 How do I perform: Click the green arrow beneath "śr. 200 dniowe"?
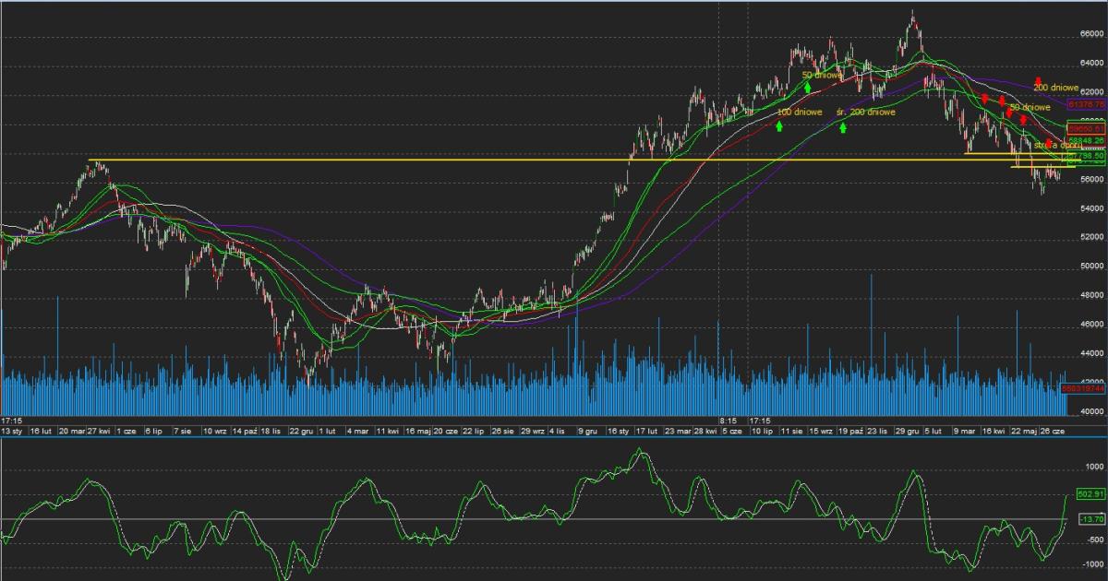click(x=844, y=127)
